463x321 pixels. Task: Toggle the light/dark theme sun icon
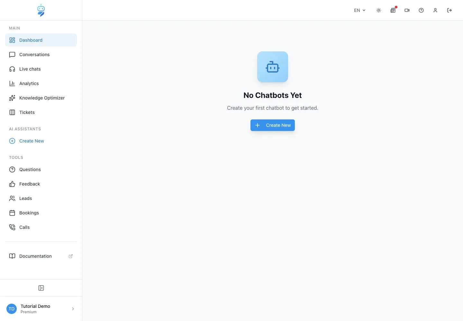pyautogui.click(x=379, y=10)
